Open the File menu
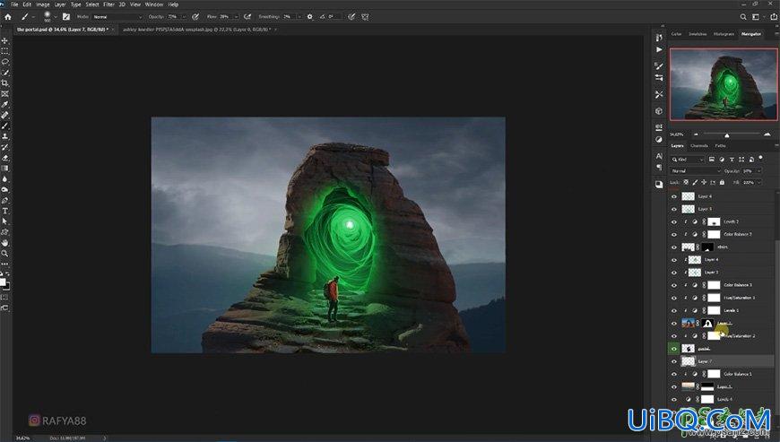Viewport: 780px width, 442px height. click(x=14, y=4)
